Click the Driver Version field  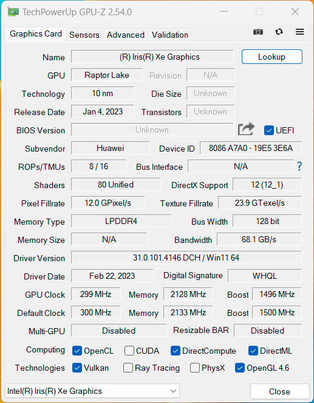pyautogui.click(x=186, y=258)
